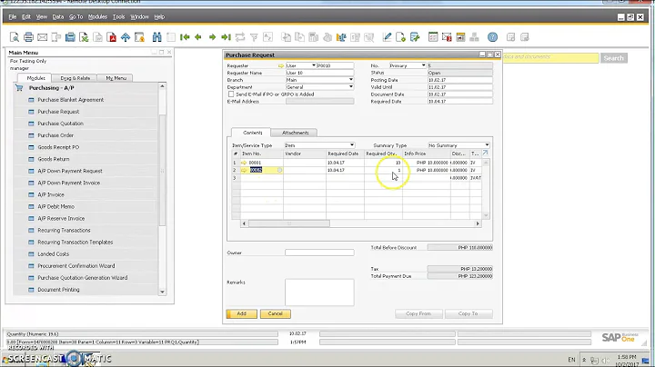
Task: Click the Remarks text area
Action: 319,293
